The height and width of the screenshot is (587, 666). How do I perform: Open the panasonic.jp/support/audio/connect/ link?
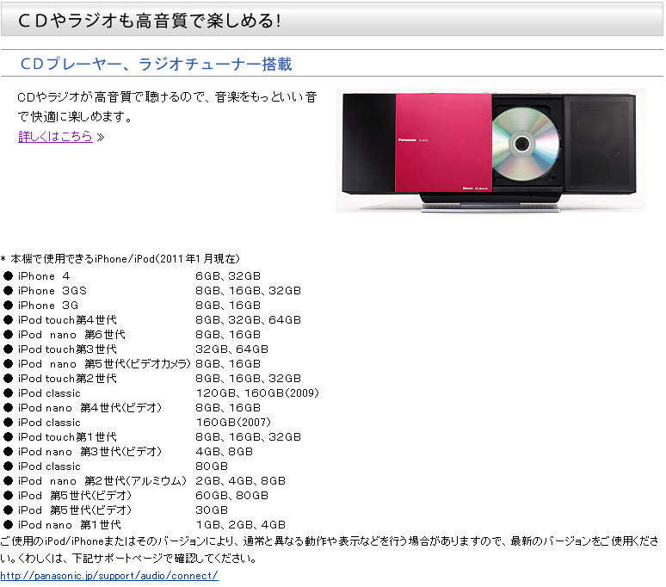click(109, 576)
